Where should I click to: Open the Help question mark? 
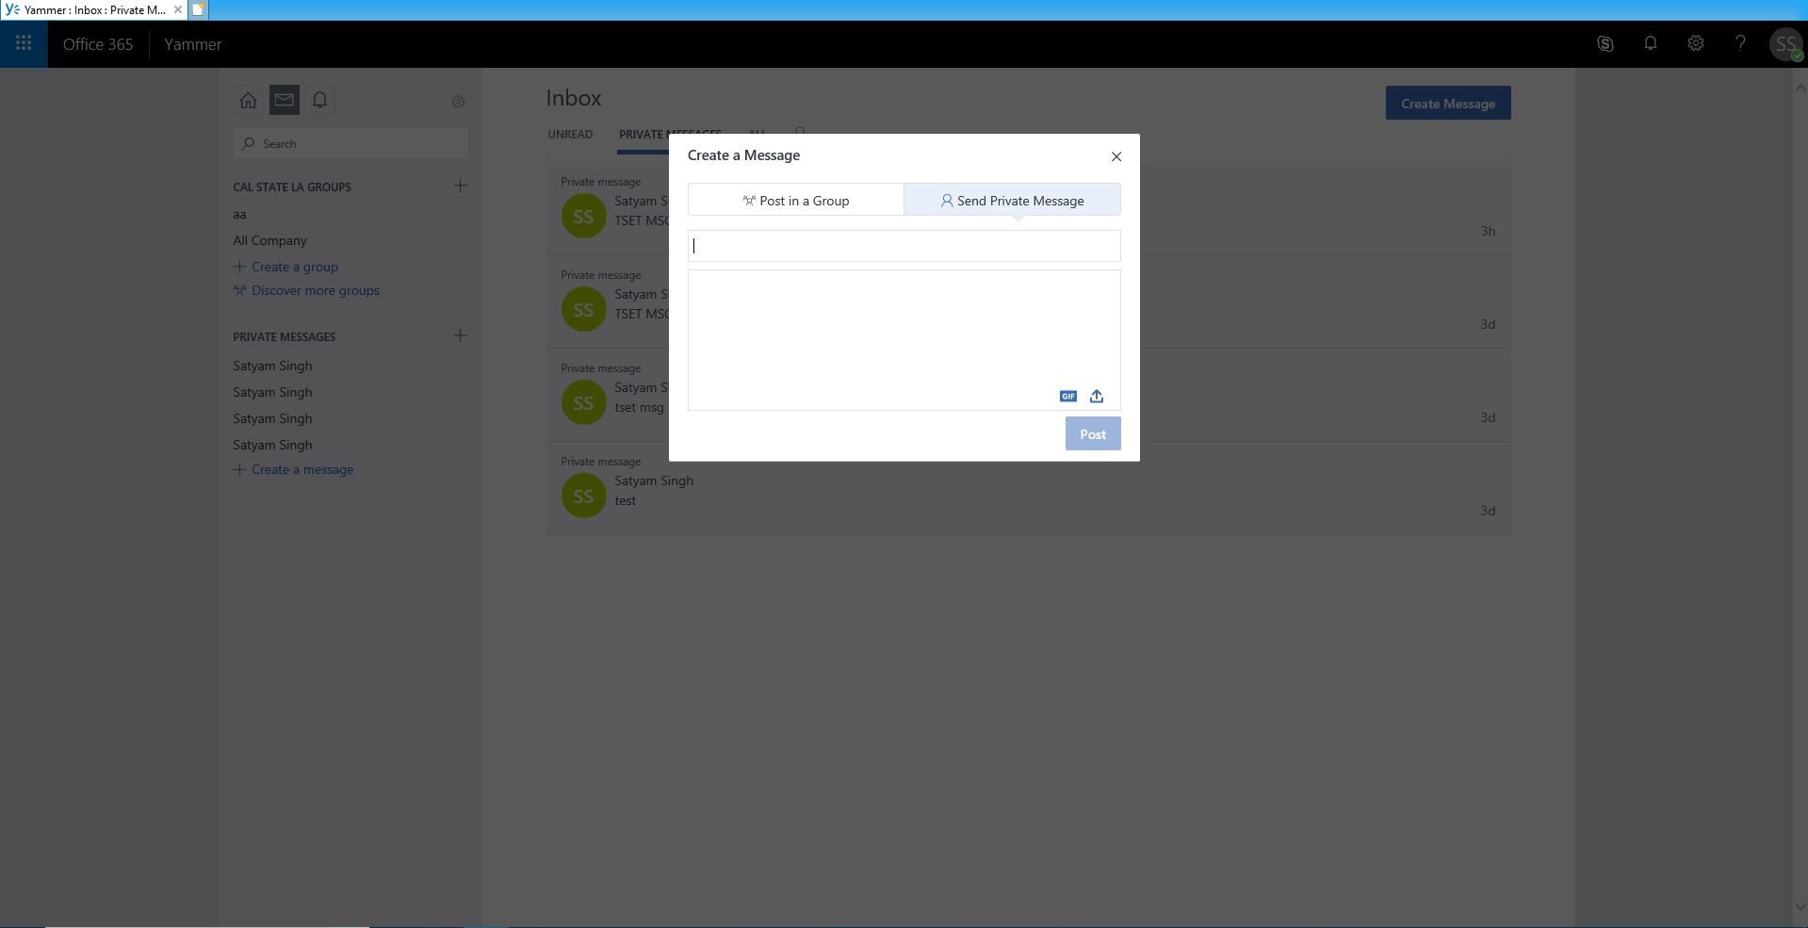pos(1741,43)
